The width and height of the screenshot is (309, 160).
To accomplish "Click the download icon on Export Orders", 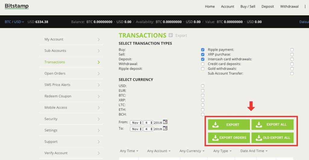I will [x=215, y=138].
